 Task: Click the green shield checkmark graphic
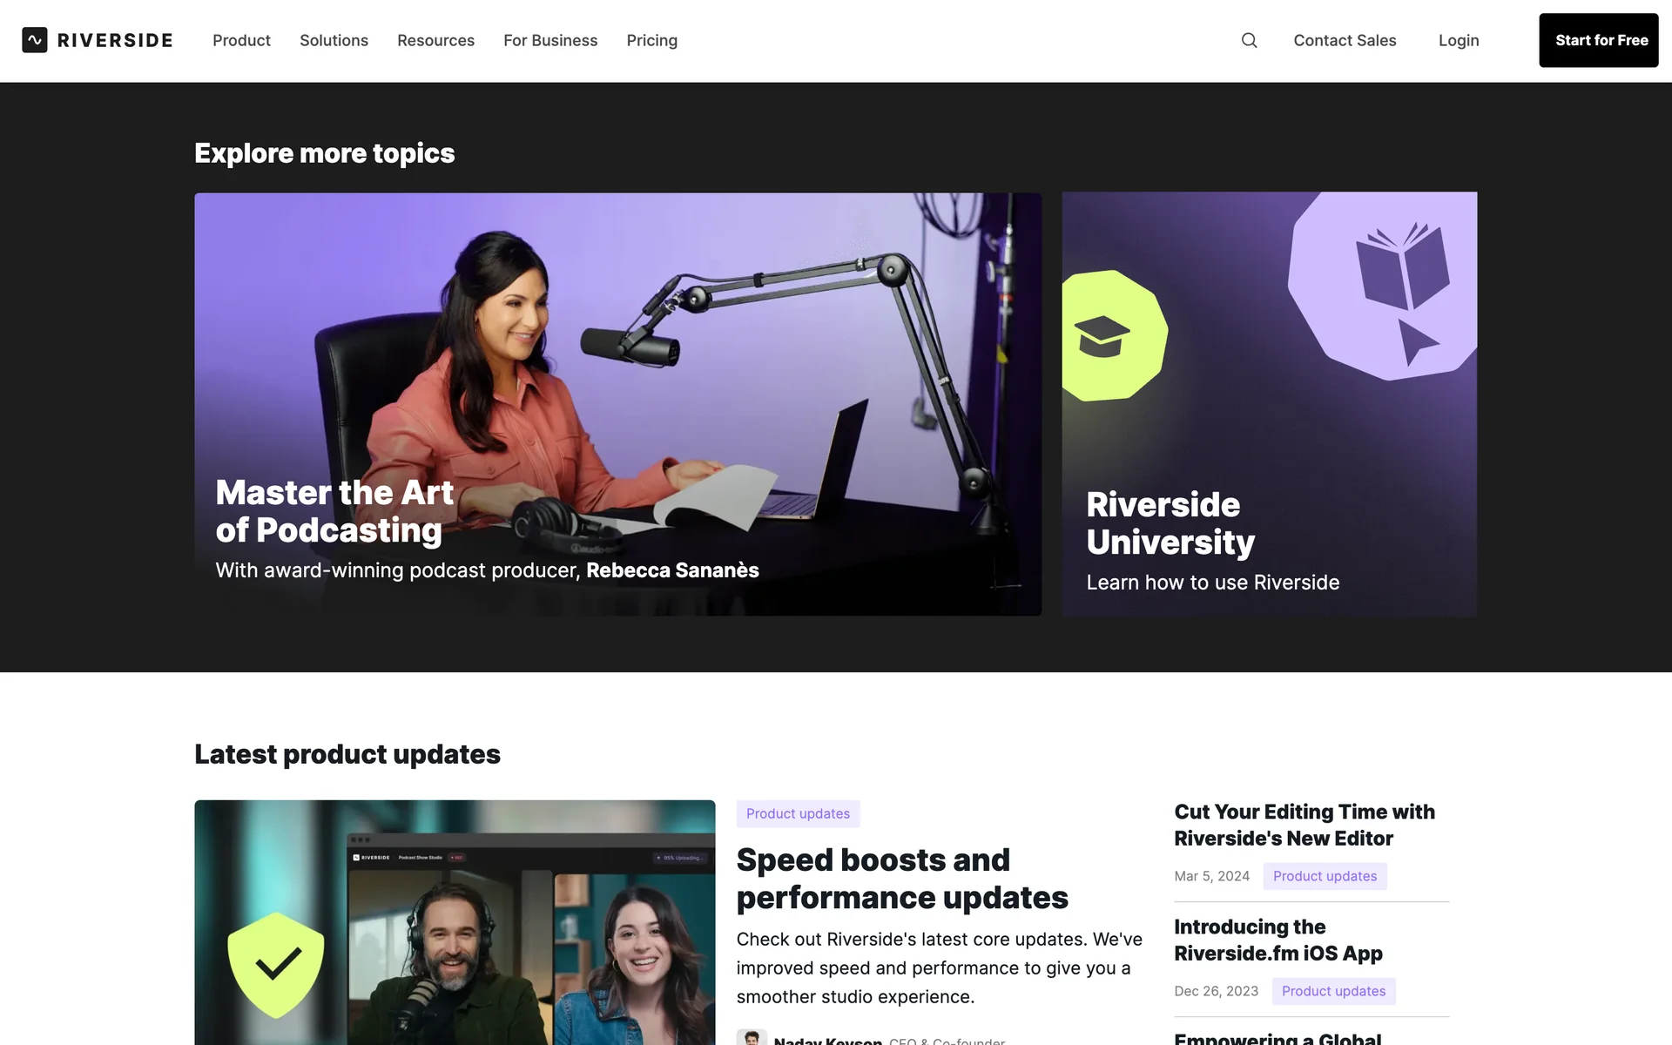276,964
